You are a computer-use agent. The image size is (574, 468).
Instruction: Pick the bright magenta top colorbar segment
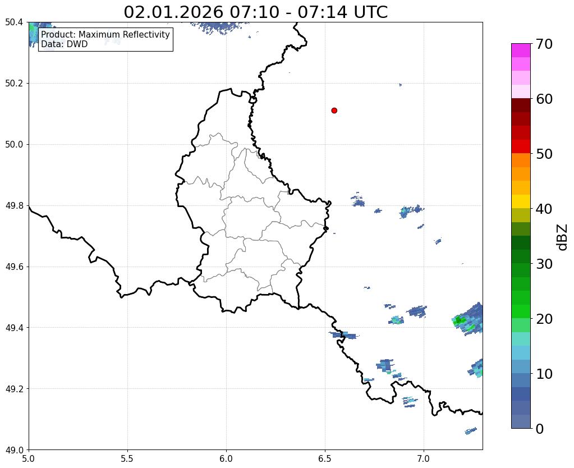click(521, 51)
